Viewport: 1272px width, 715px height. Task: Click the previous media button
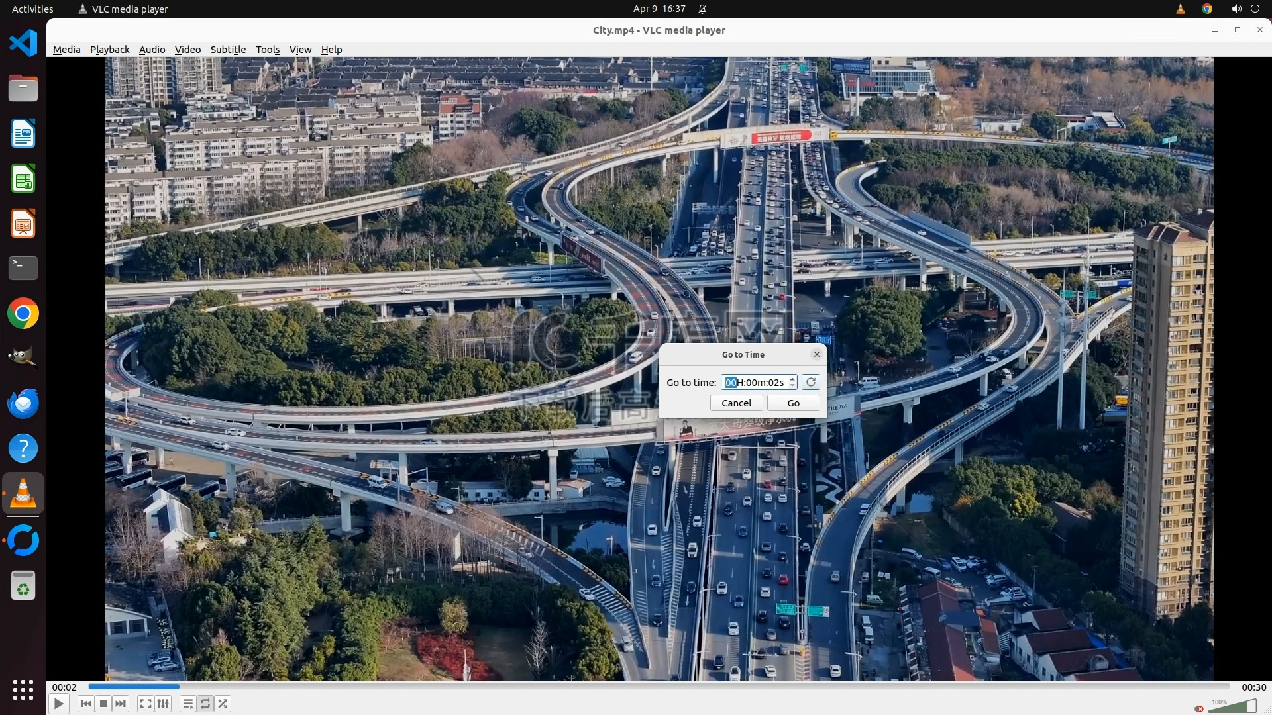[x=85, y=704]
